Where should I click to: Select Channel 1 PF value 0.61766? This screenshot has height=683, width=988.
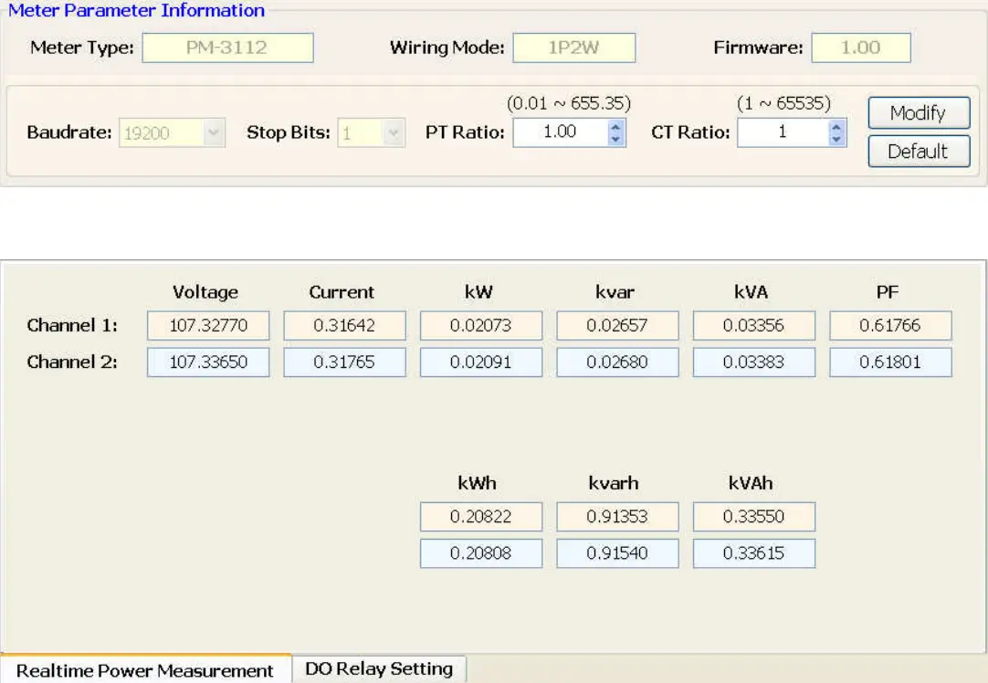(890, 326)
